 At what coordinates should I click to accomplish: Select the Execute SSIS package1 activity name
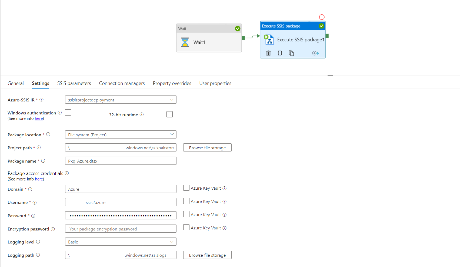pos(301,39)
